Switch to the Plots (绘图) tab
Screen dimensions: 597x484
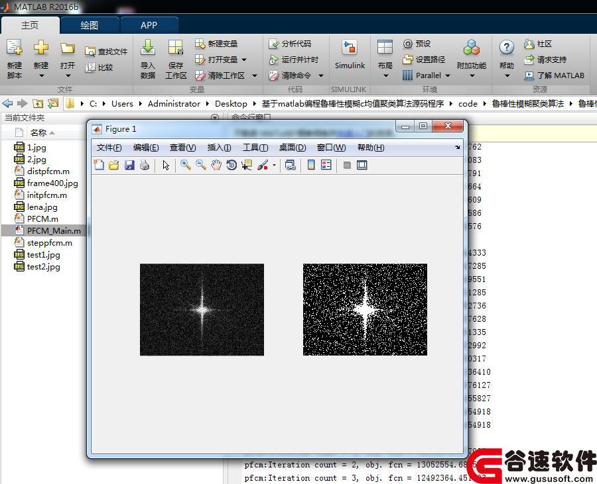point(90,25)
